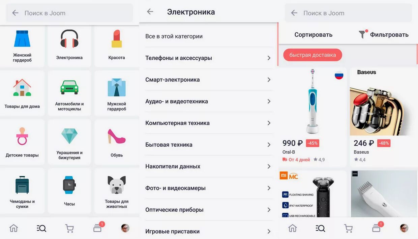418x239 pixels.
Task: Open the Oral-B toothbrush product thumbnail
Action: pos(312,101)
